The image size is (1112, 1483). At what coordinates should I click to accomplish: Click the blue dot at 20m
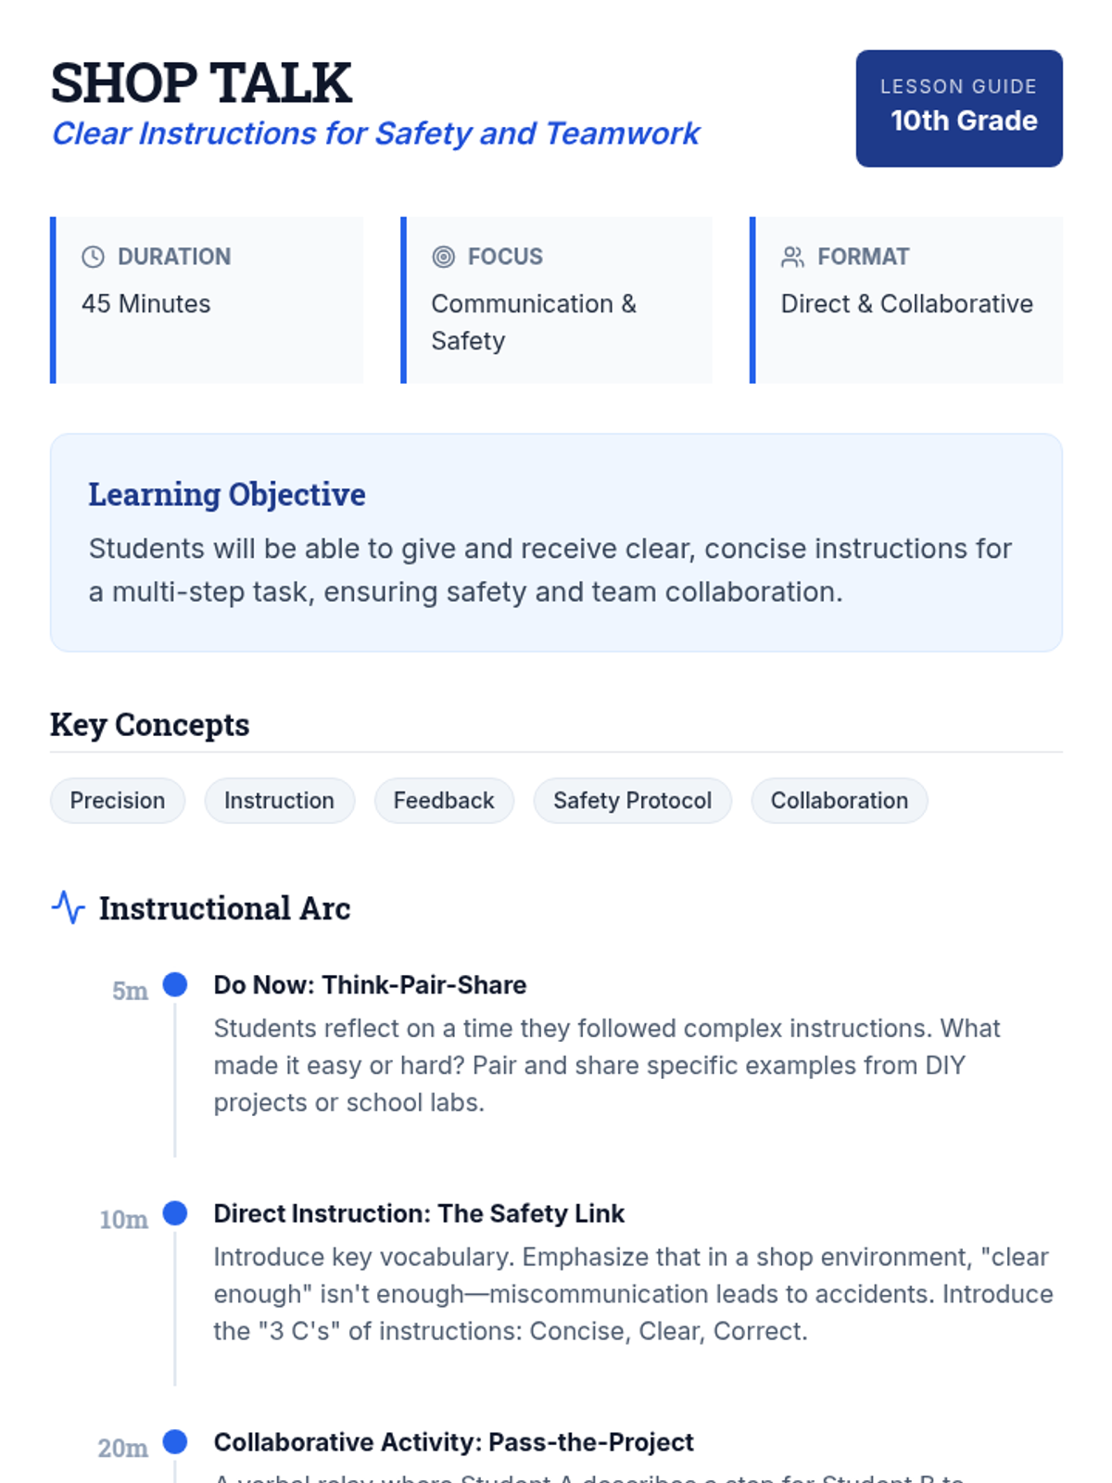click(175, 1442)
